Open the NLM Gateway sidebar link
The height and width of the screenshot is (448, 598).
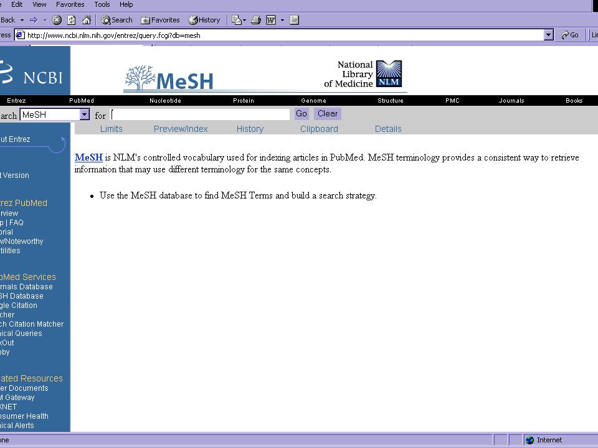tap(17, 398)
